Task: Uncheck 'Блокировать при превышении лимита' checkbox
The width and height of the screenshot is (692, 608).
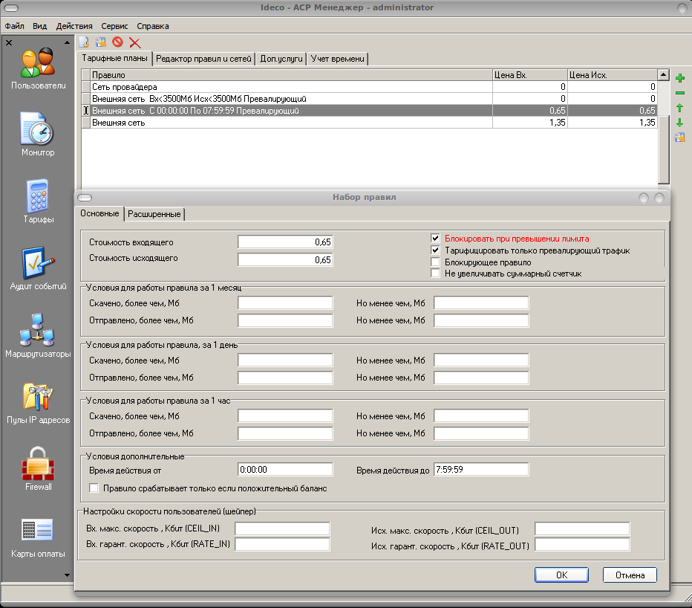Action: pyautogui.click(x=436, y=239)
